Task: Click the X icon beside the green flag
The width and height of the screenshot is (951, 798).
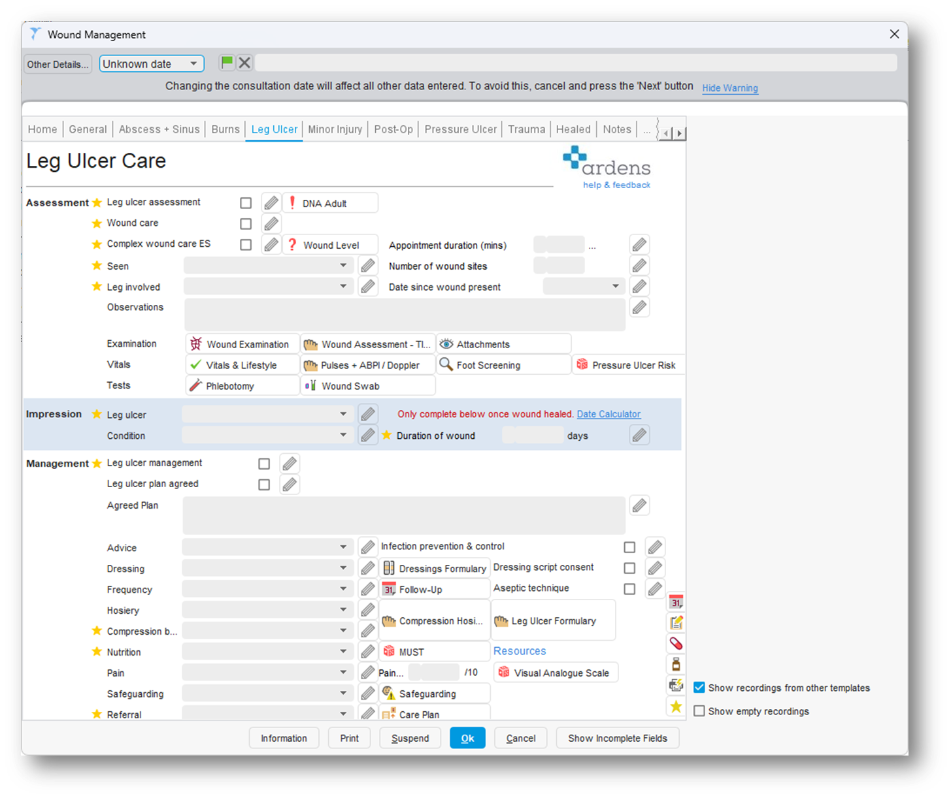Action: point(244,63)
